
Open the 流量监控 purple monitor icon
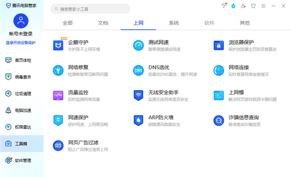coord(58,96)
